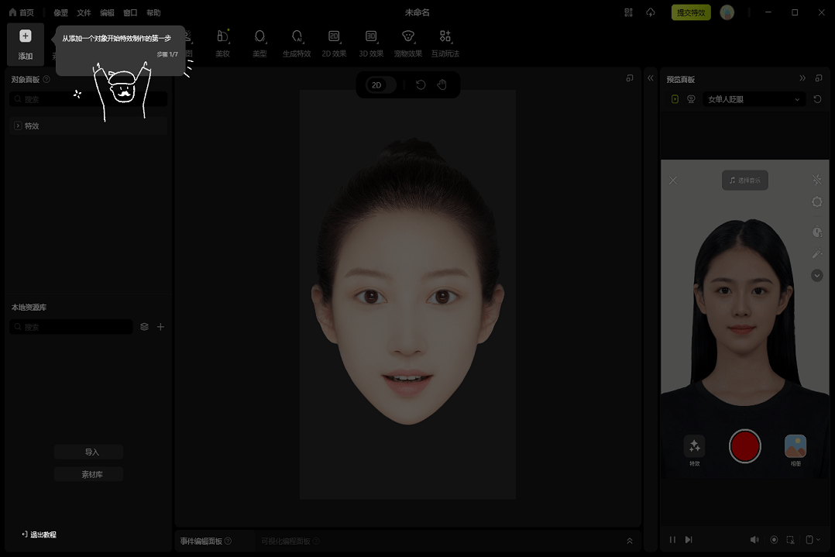Toggle the 2D/3D view switch above canvas
This screenshot has width=835, height=557.
pyautogui.click(x=379, y=84)
